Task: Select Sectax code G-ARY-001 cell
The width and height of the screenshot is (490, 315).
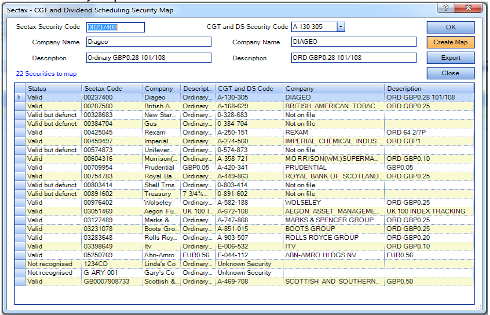Action: 112,272
